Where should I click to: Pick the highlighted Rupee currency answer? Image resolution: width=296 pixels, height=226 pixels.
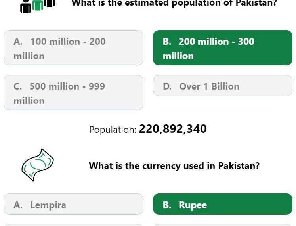pos(223,204)
